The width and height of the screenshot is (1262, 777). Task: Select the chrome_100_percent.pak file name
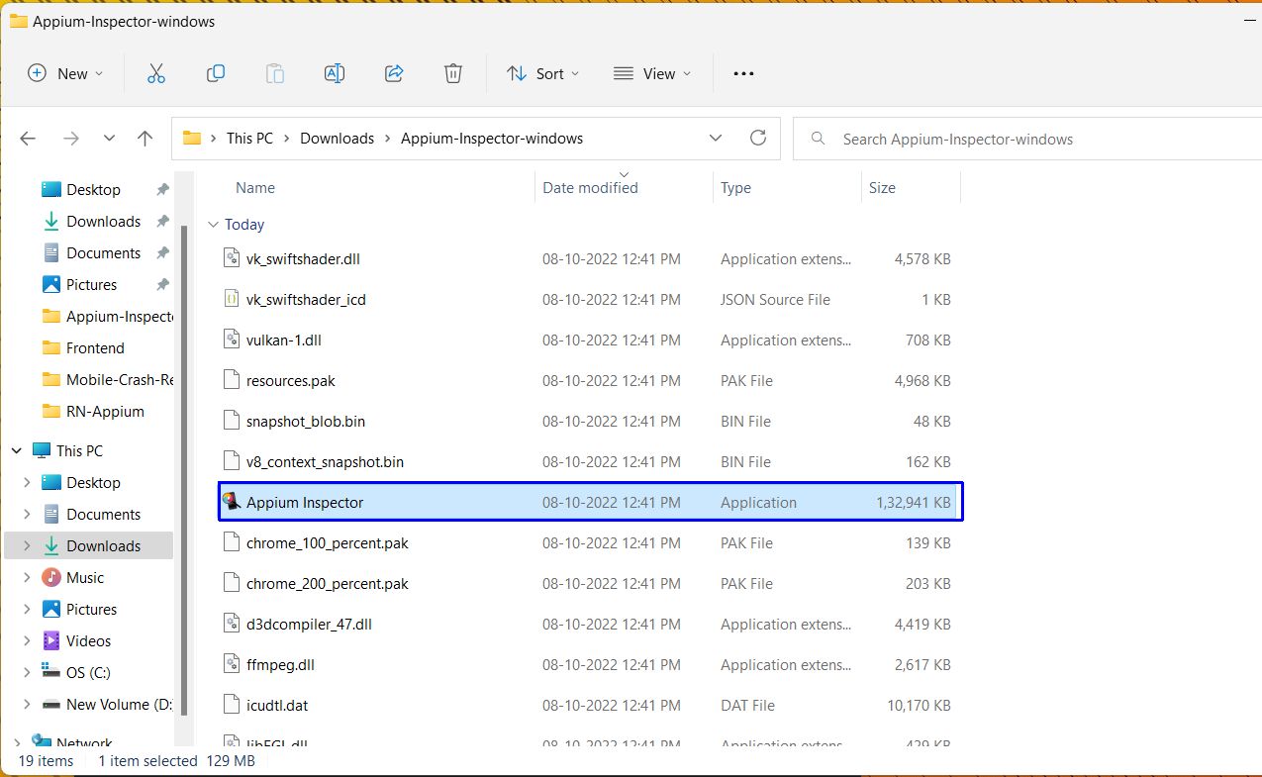pos(328,542)
